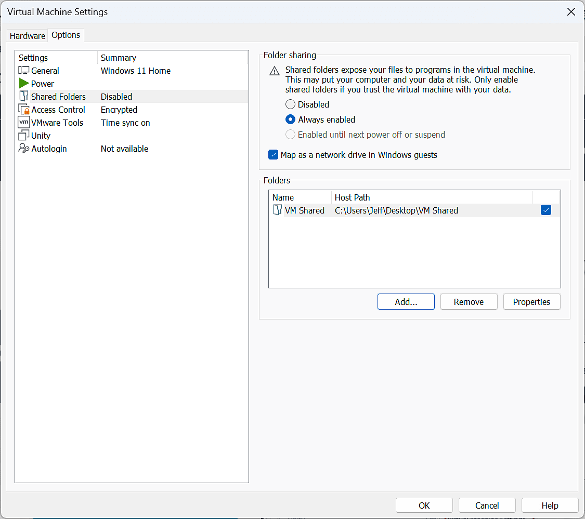Open folder Properties button
Image resolution: width=585 pixels, height=519 pixels.
pos(531,302)
